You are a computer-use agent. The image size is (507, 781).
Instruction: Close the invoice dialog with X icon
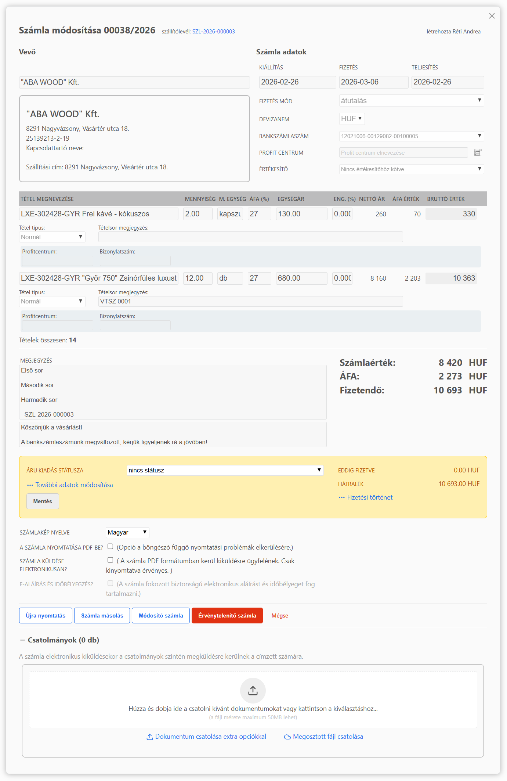click(x=492, y=16)
